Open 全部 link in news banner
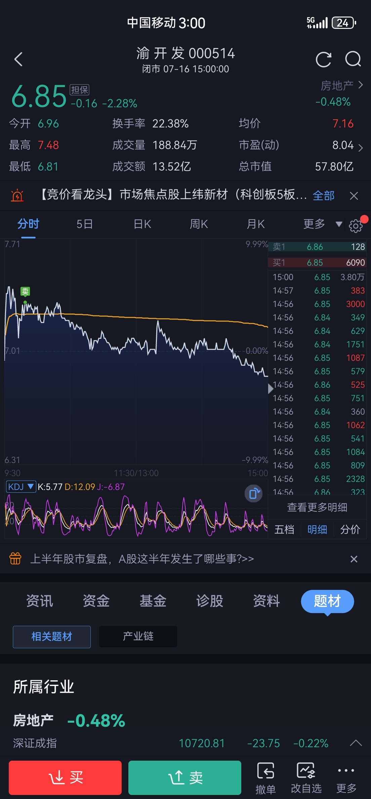 pos(324,195)
